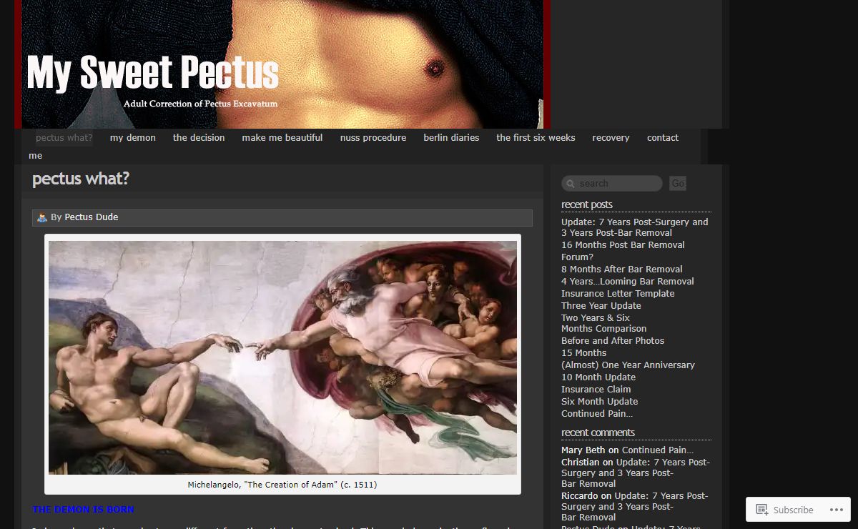Open '(Almost) One Year Anniversary' post
This screenshot has height=529, width=858.
coord(628,365)
